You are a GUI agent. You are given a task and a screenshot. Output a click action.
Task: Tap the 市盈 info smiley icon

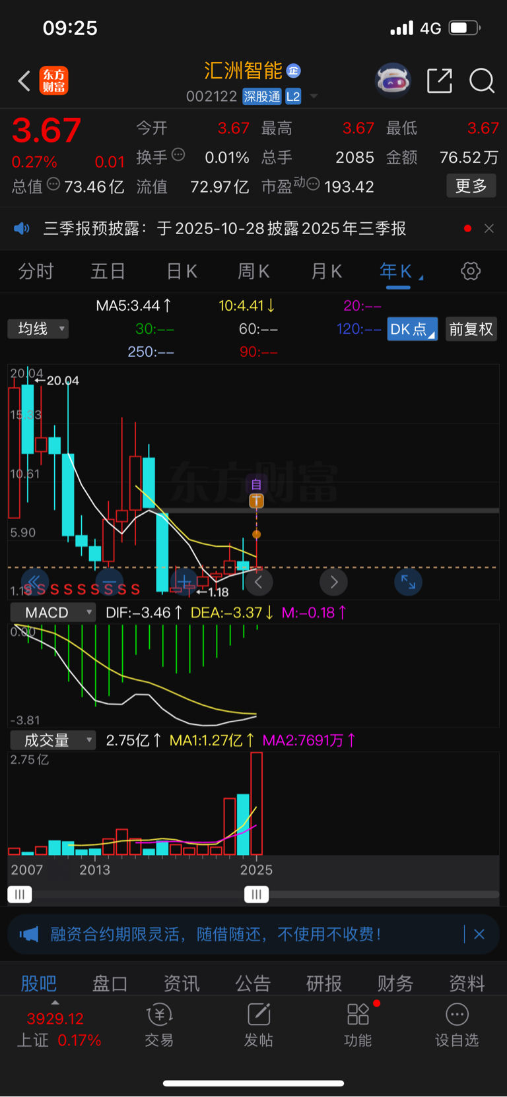(313, 183)
